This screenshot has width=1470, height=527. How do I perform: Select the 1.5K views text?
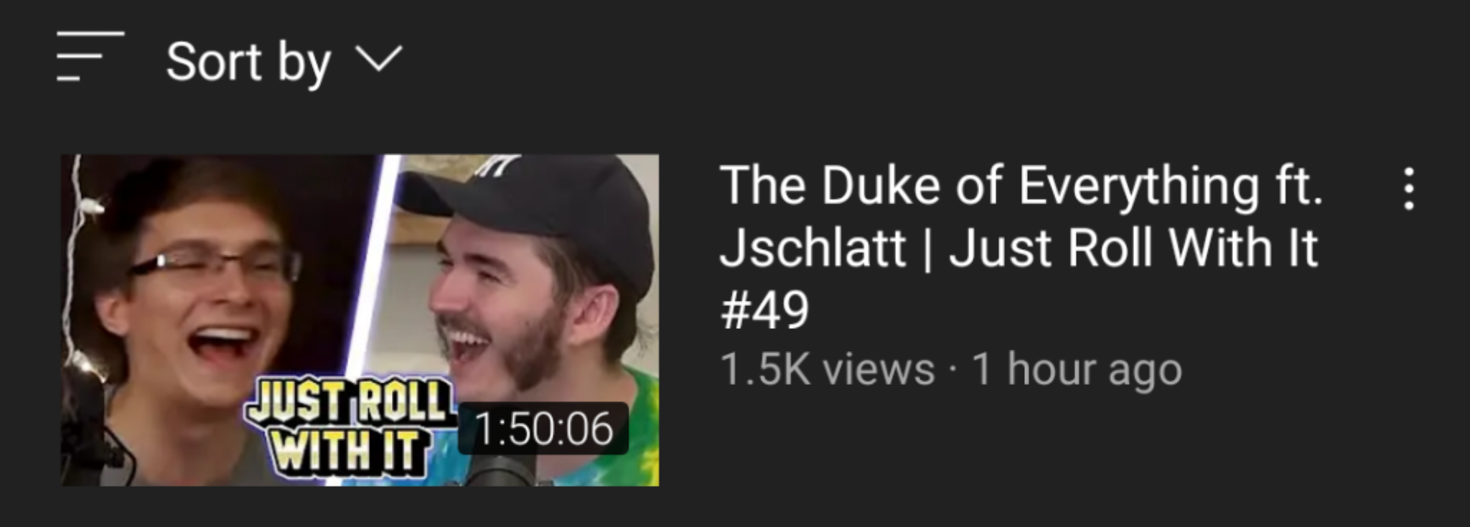coord(828,369)
